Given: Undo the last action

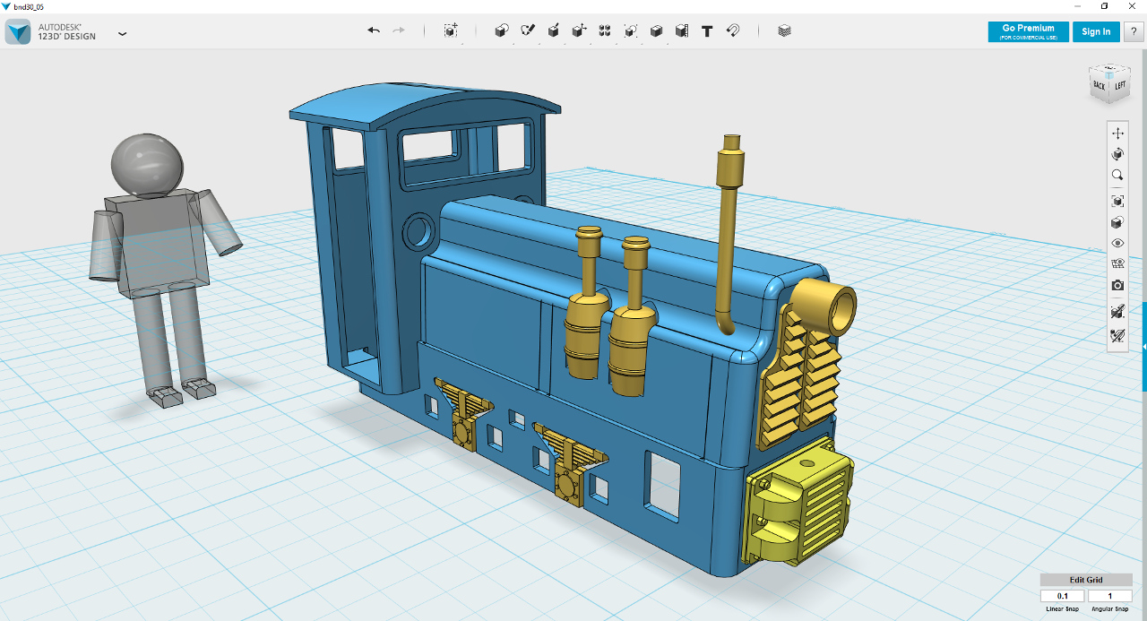Looking at the screenshot, I should click(x=374, y=30).
